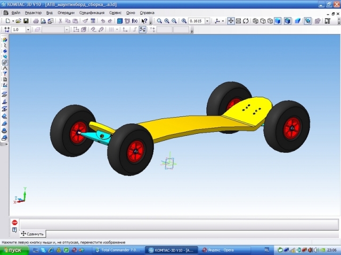Image resolution: width=341 pixels, height=255 pixels.
Task: Click the Save document icon
Action: (26, 21)
